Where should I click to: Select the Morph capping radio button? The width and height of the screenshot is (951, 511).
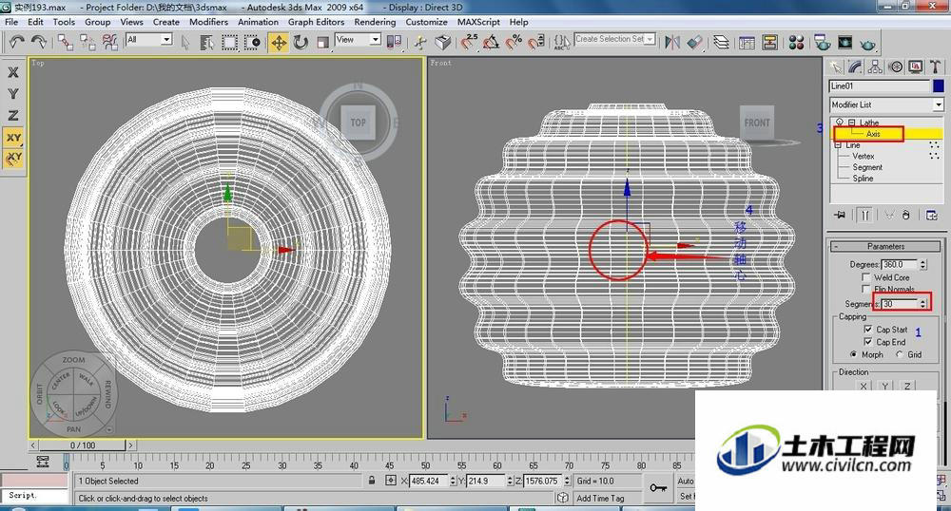[853, 354]
